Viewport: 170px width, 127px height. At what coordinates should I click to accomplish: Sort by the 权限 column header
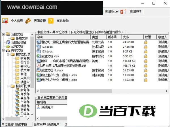pyautogui.click(x=150, y=37)
